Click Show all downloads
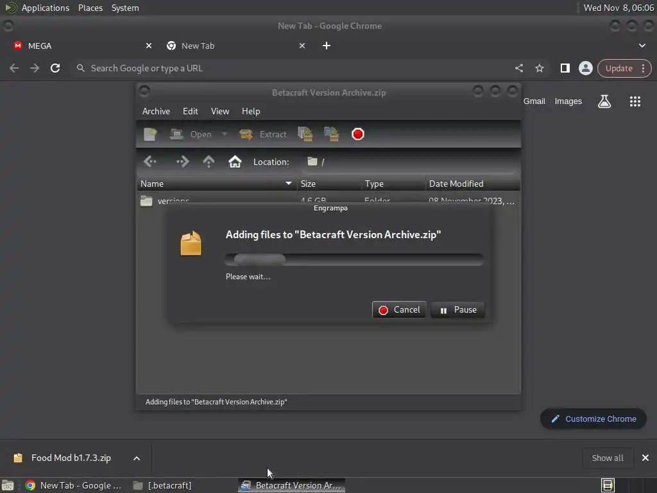 (607, 458)
